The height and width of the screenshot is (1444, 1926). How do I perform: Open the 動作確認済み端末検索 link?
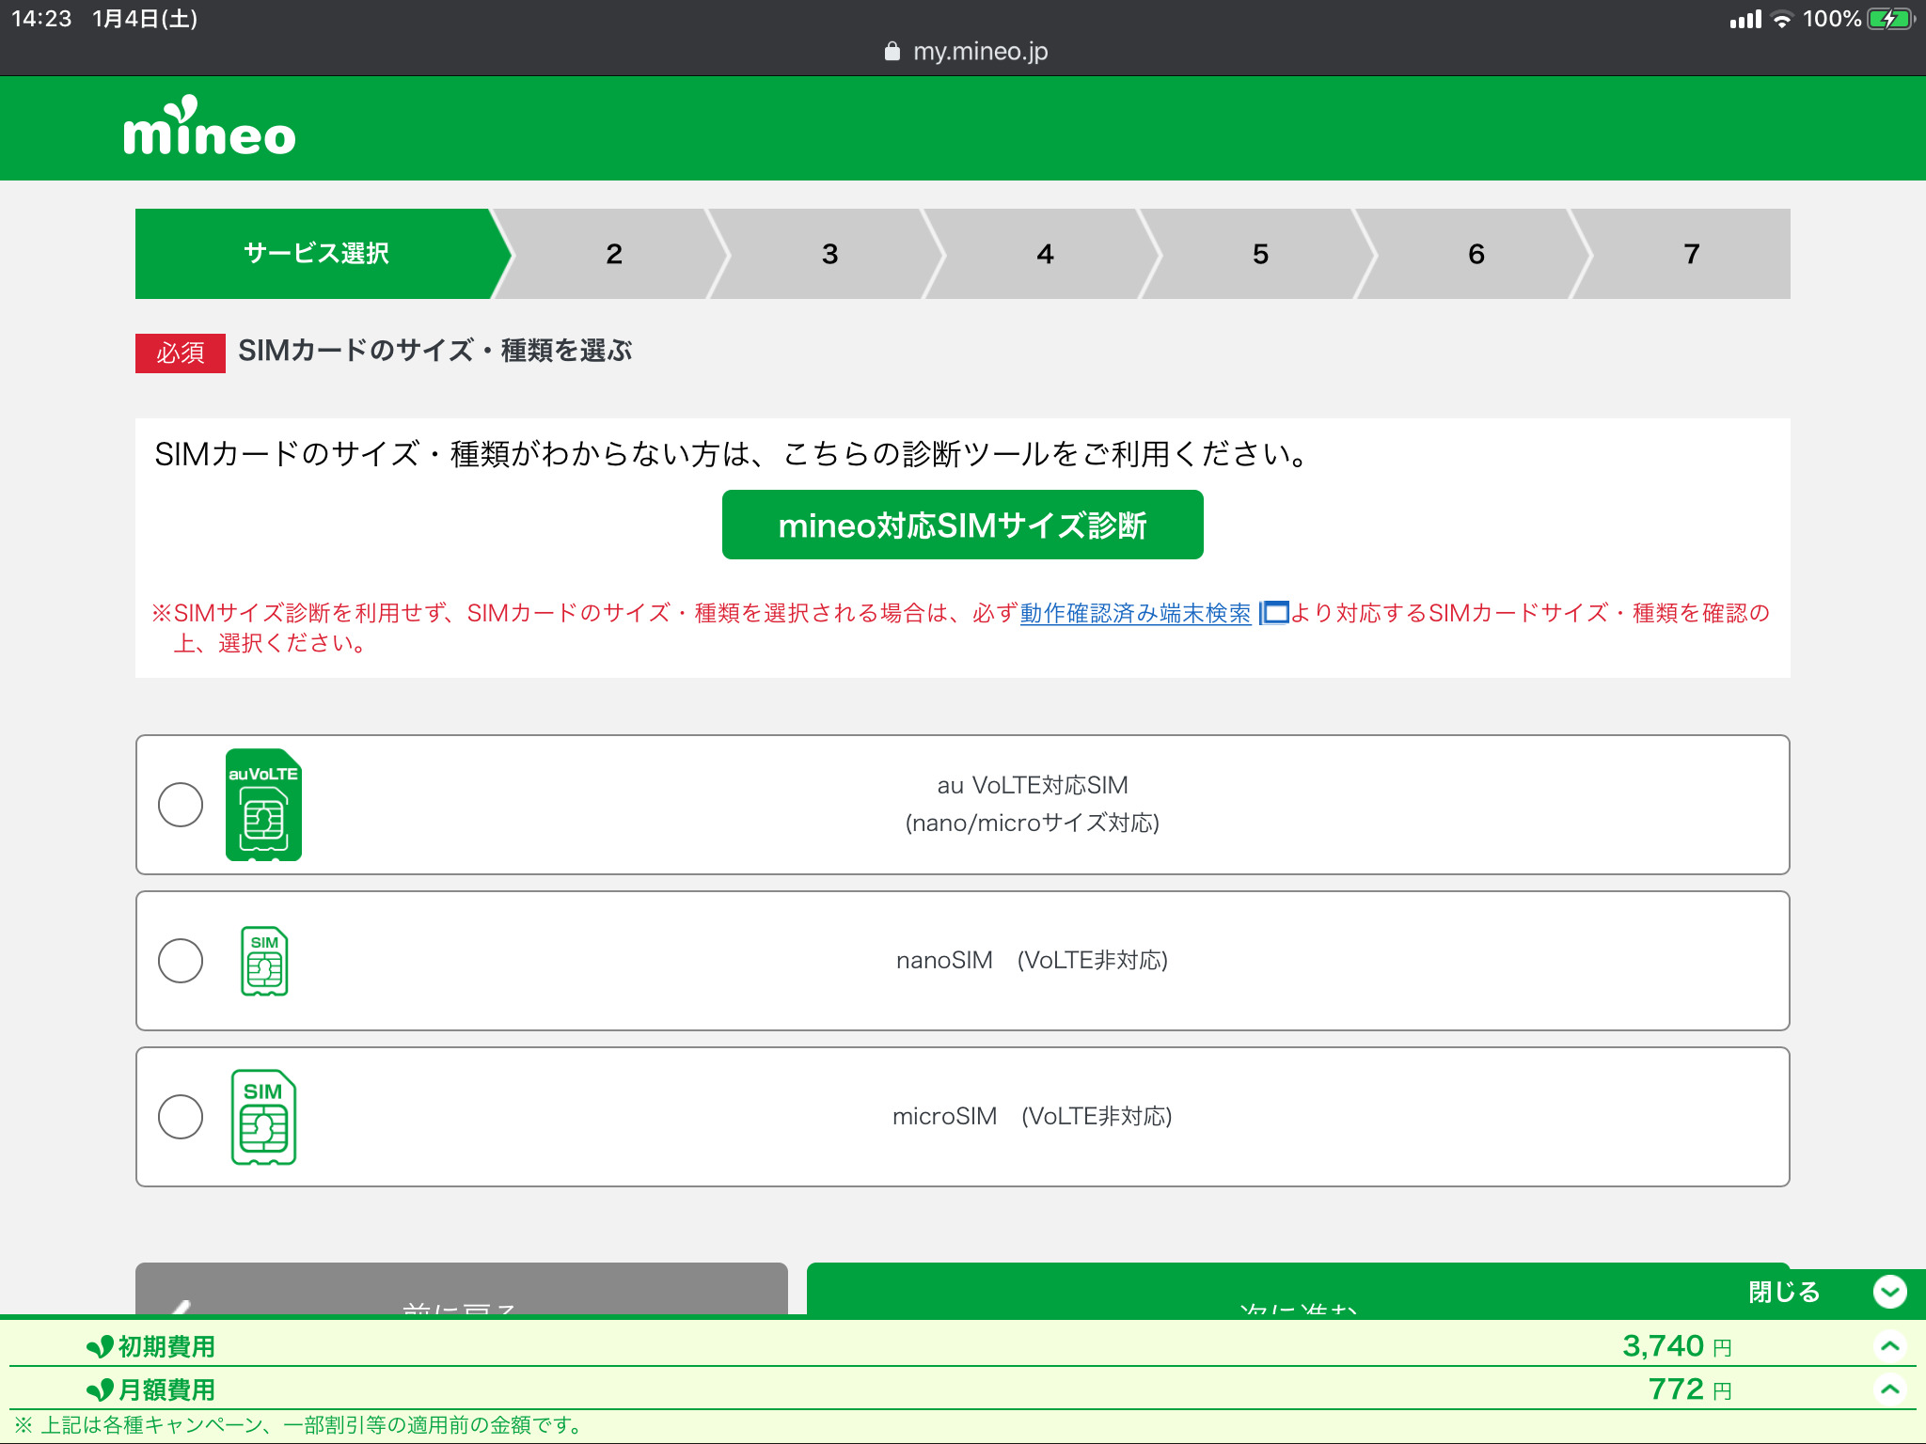click(1135, 613)
